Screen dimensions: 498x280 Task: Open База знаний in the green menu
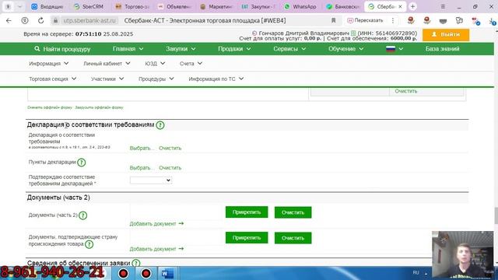(x=442, y=49)
